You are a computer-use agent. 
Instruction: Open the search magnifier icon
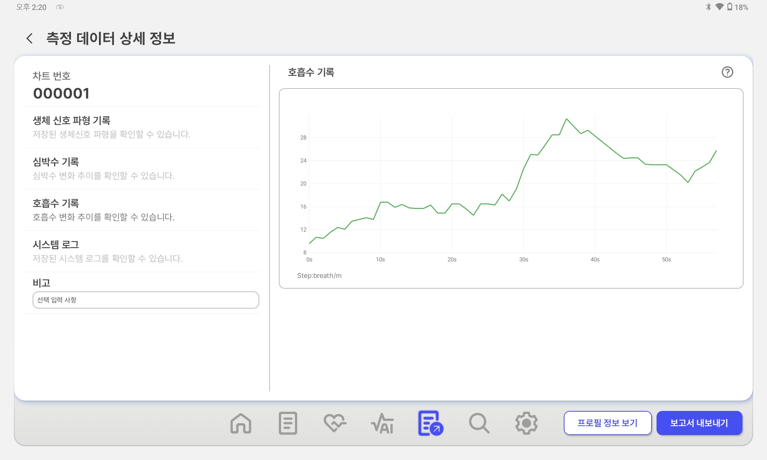click(479, 423)
